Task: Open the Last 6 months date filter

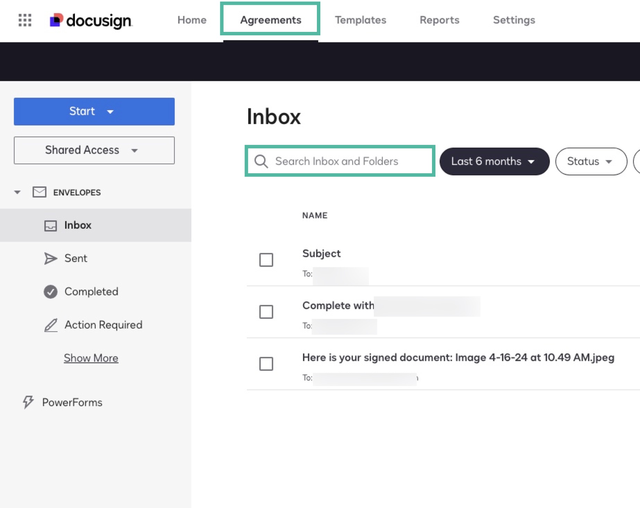Action: click(x=494, y=161)
